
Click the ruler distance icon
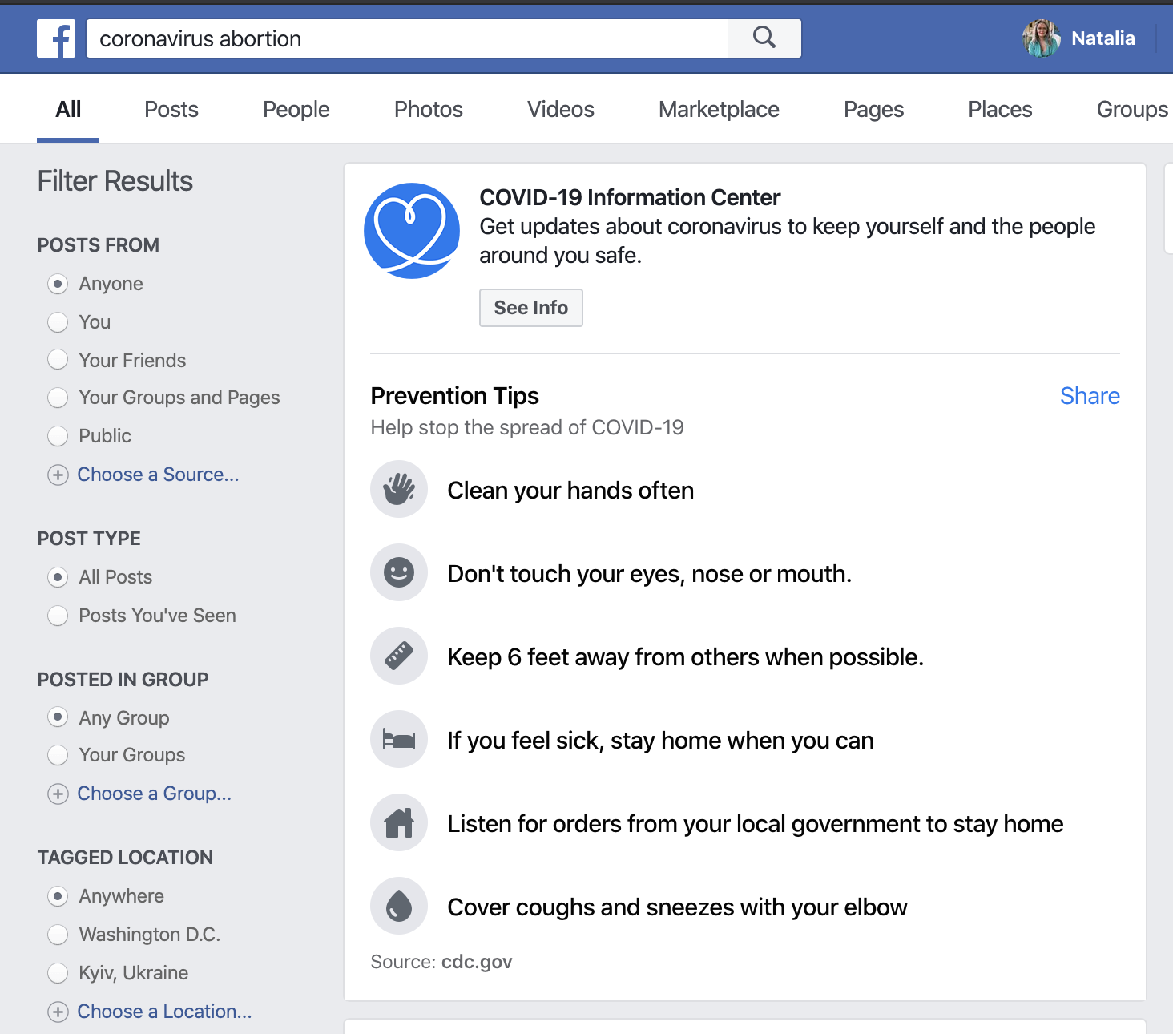pos(399,656)
